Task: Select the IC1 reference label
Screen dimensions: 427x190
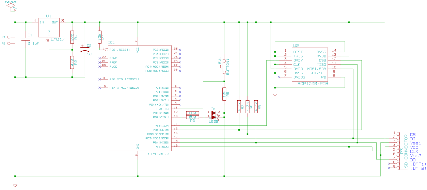Action: 111,42
